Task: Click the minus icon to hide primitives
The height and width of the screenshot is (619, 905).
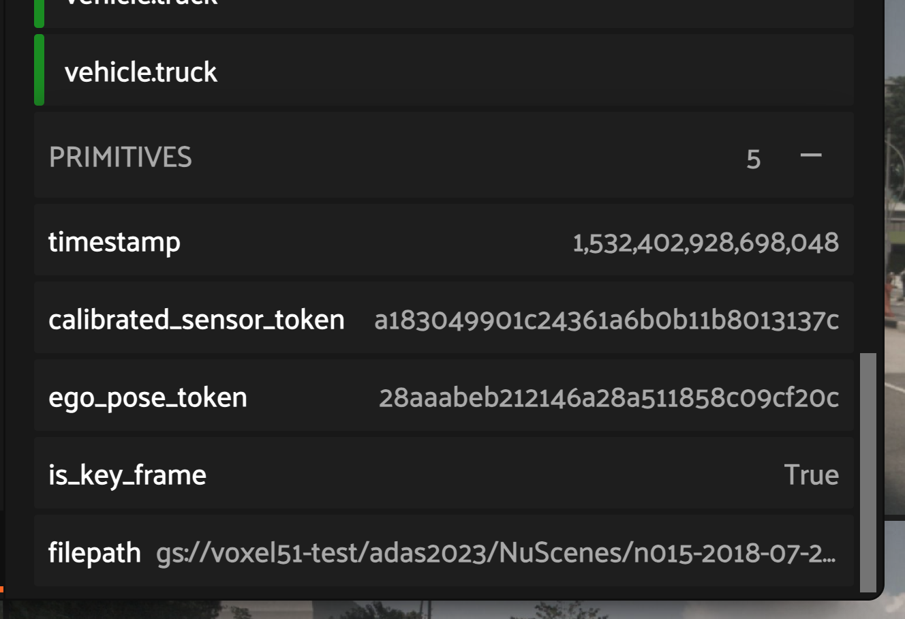Action: pos(810,156)
